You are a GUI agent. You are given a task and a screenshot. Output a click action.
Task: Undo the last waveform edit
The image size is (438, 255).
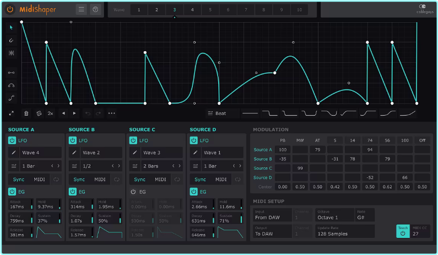pos(88,113)
